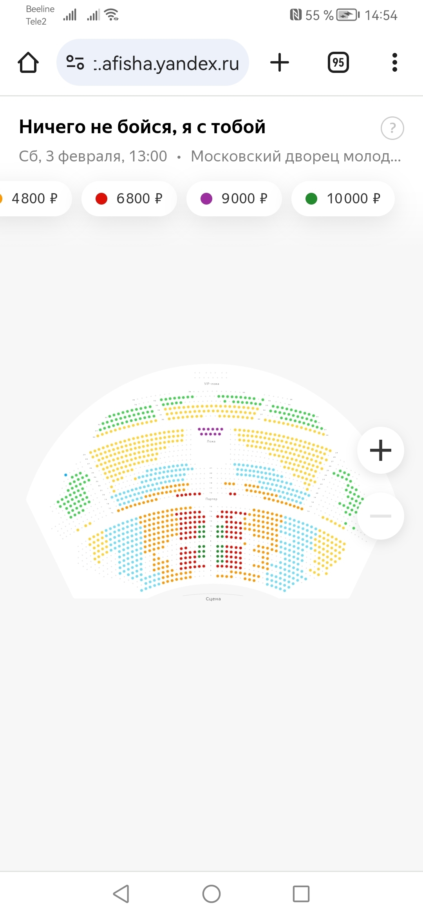Viewport: 423px width, 917px height.
Task: Filter seats by 6800 ₽ price
Action: coord(129,199)
